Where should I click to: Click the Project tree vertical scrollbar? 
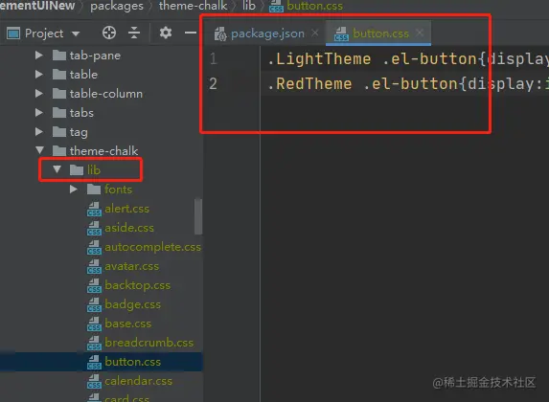click(198, 216)
